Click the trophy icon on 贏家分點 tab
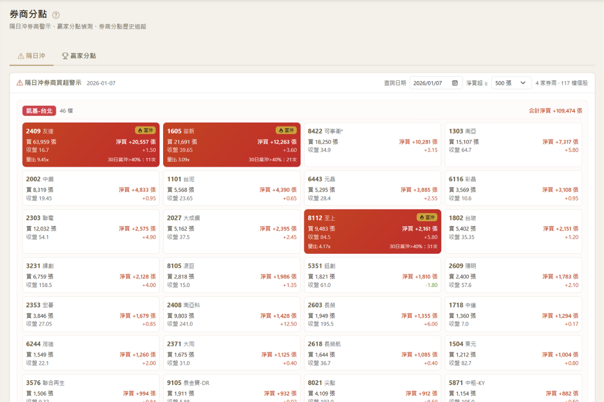Image resolution: width=604 pixels, height=402 pixels. tap(65, 56)
